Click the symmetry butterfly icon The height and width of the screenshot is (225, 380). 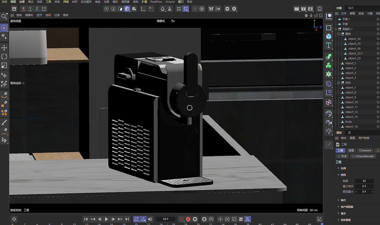(x=211, y=9)
